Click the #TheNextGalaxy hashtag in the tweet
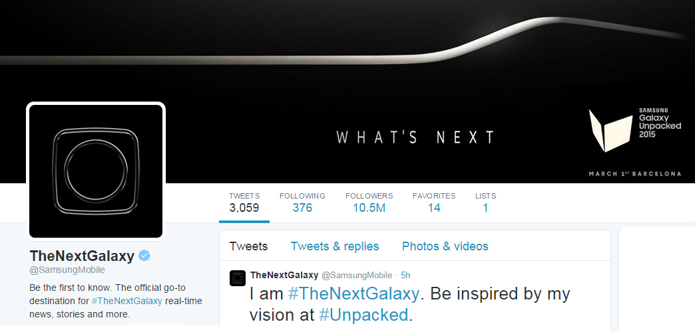This screenshot has width=695, height=332. [x=353, y=293]
